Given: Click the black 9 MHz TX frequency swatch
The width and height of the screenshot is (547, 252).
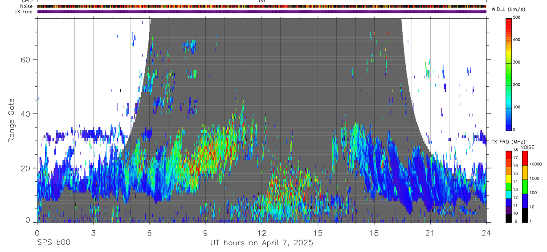Looking at the screenshot, I should pos(509,219).
